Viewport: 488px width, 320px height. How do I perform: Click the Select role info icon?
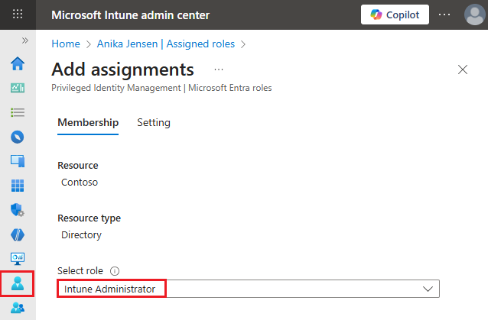(115, 270)
